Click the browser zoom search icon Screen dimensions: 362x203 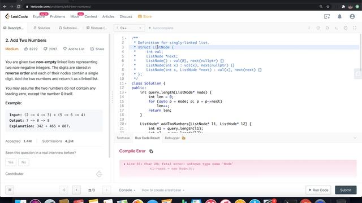(321, 6)
